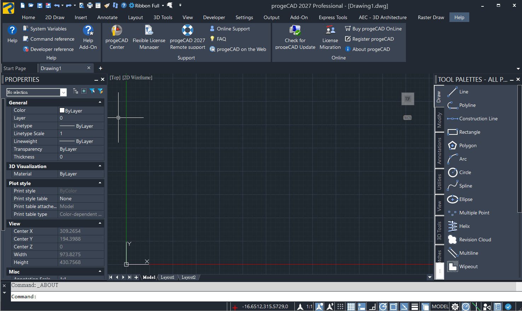Image resolution: width=522 pixels, height=311 pixels.
Task: Choose the Revision Cloud tool
Action: pyautogui.click(x=469, y=240)
